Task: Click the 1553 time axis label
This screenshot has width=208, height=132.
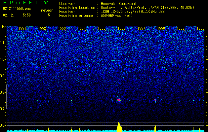Action: point(62,28)
